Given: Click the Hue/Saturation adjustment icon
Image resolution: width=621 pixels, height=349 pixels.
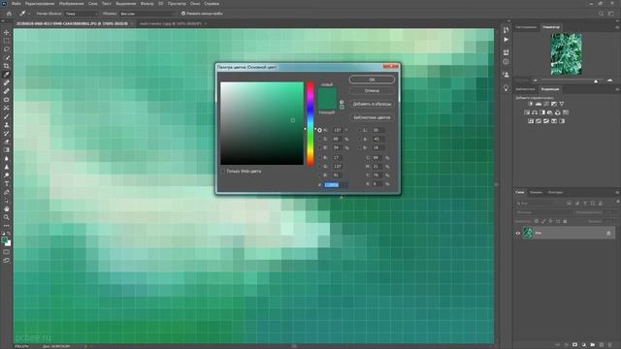Looking at the screenshot, I should click(x=527, y=112).
